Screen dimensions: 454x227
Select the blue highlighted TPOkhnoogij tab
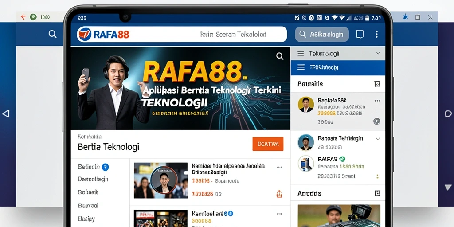click(x=338, y=67)
